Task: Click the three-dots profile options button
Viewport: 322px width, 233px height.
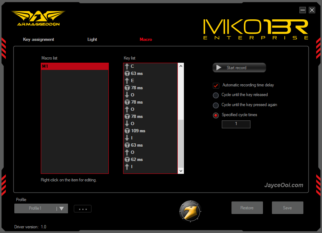Action: click(83, 209)
